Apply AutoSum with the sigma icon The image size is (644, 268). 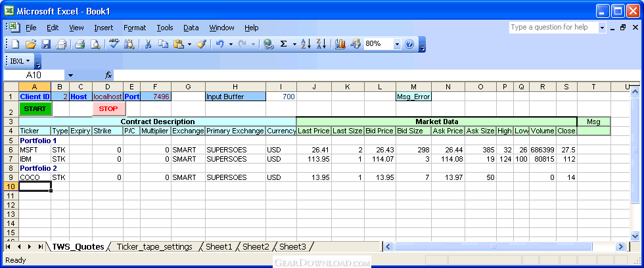tap(283, 44)
